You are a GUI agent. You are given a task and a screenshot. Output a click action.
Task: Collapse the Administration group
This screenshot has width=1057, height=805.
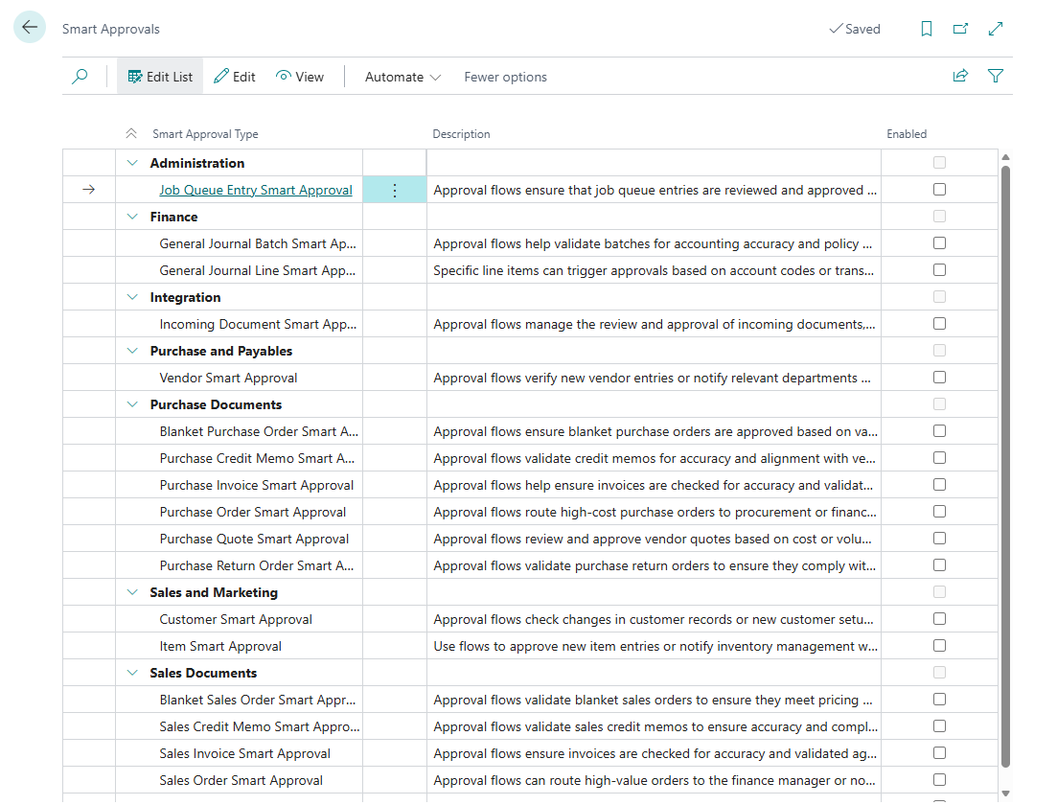tap(131, 162)
